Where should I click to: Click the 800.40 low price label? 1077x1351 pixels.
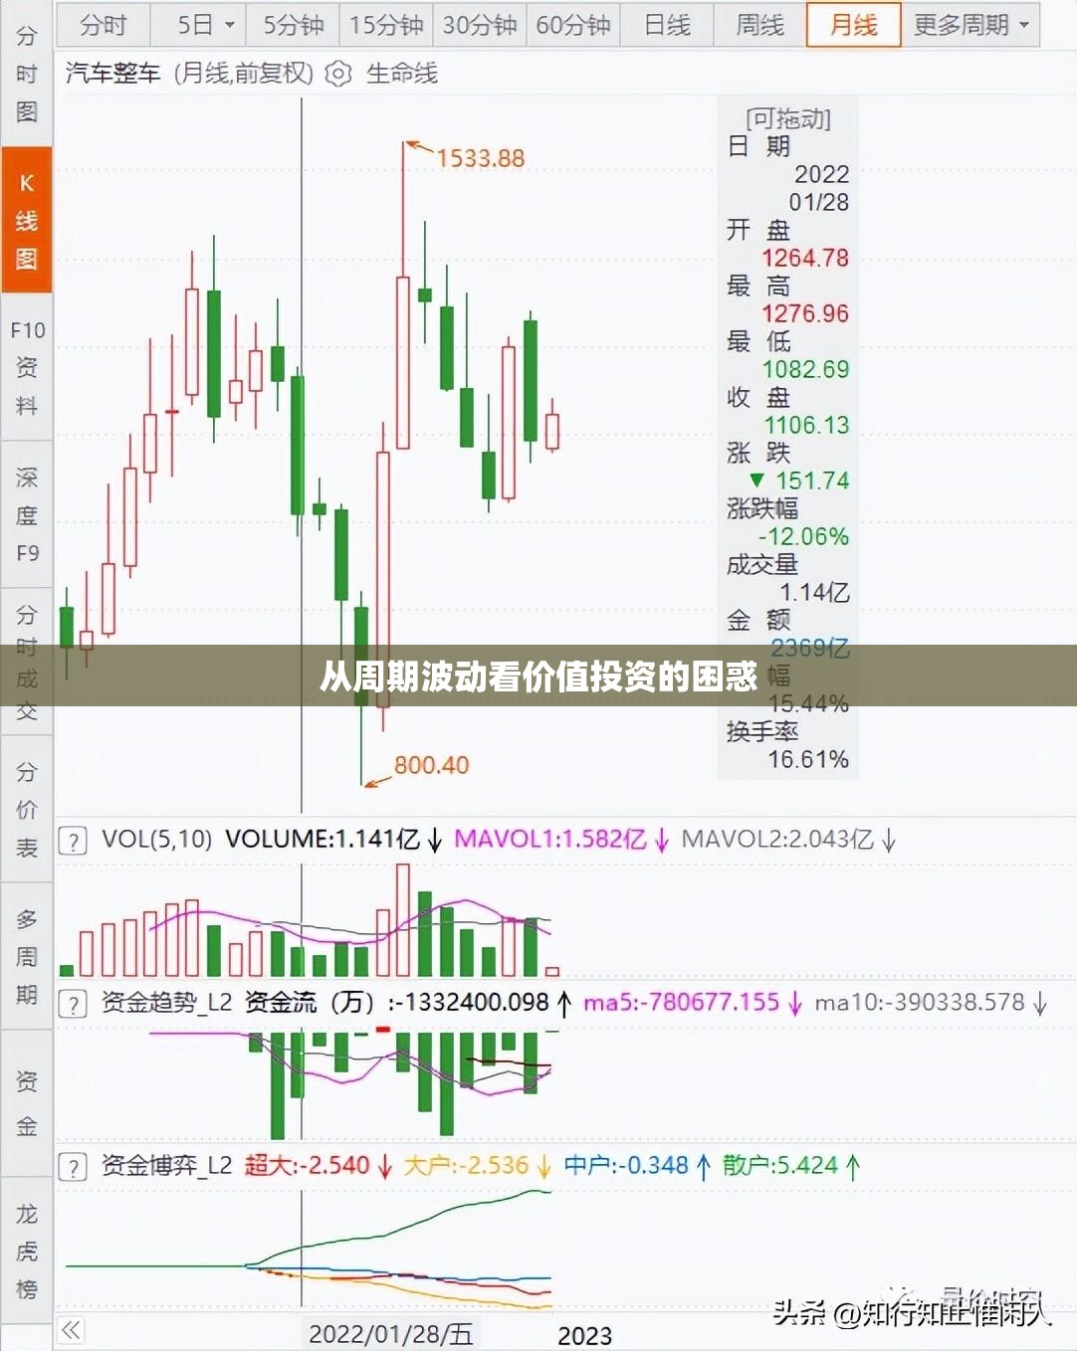coord(431,765)
